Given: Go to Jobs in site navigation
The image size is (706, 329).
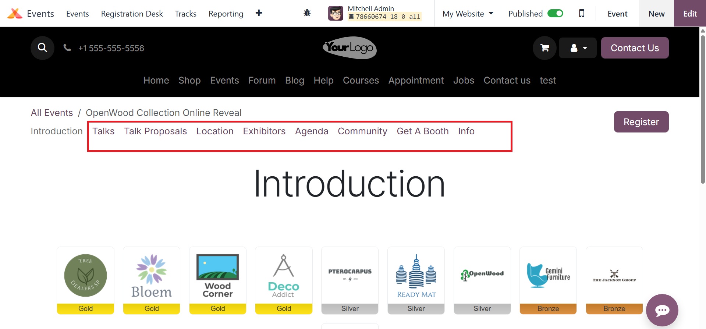Looking at the screenshot, I should (464, 80).
